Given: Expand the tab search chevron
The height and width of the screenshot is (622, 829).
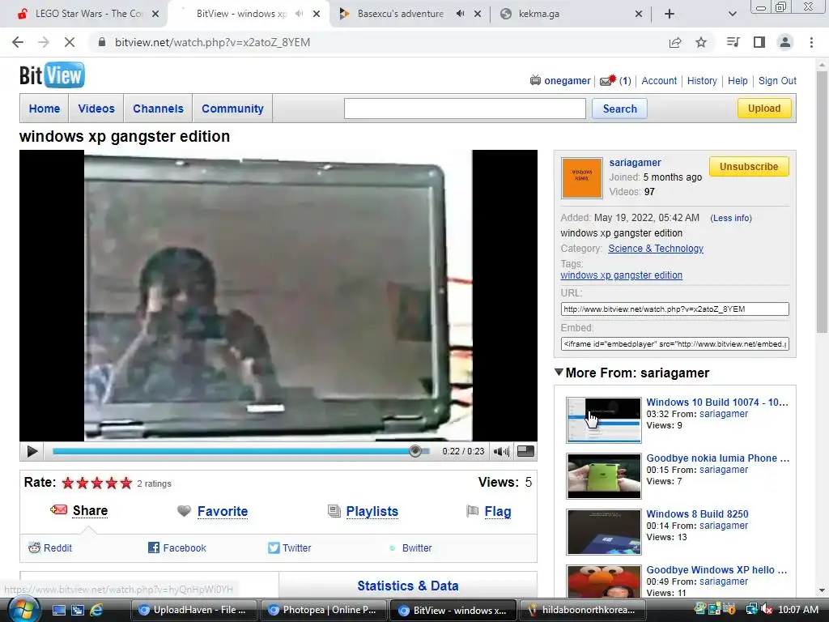Looking at the screenshot, I should [x=732, y=14].
